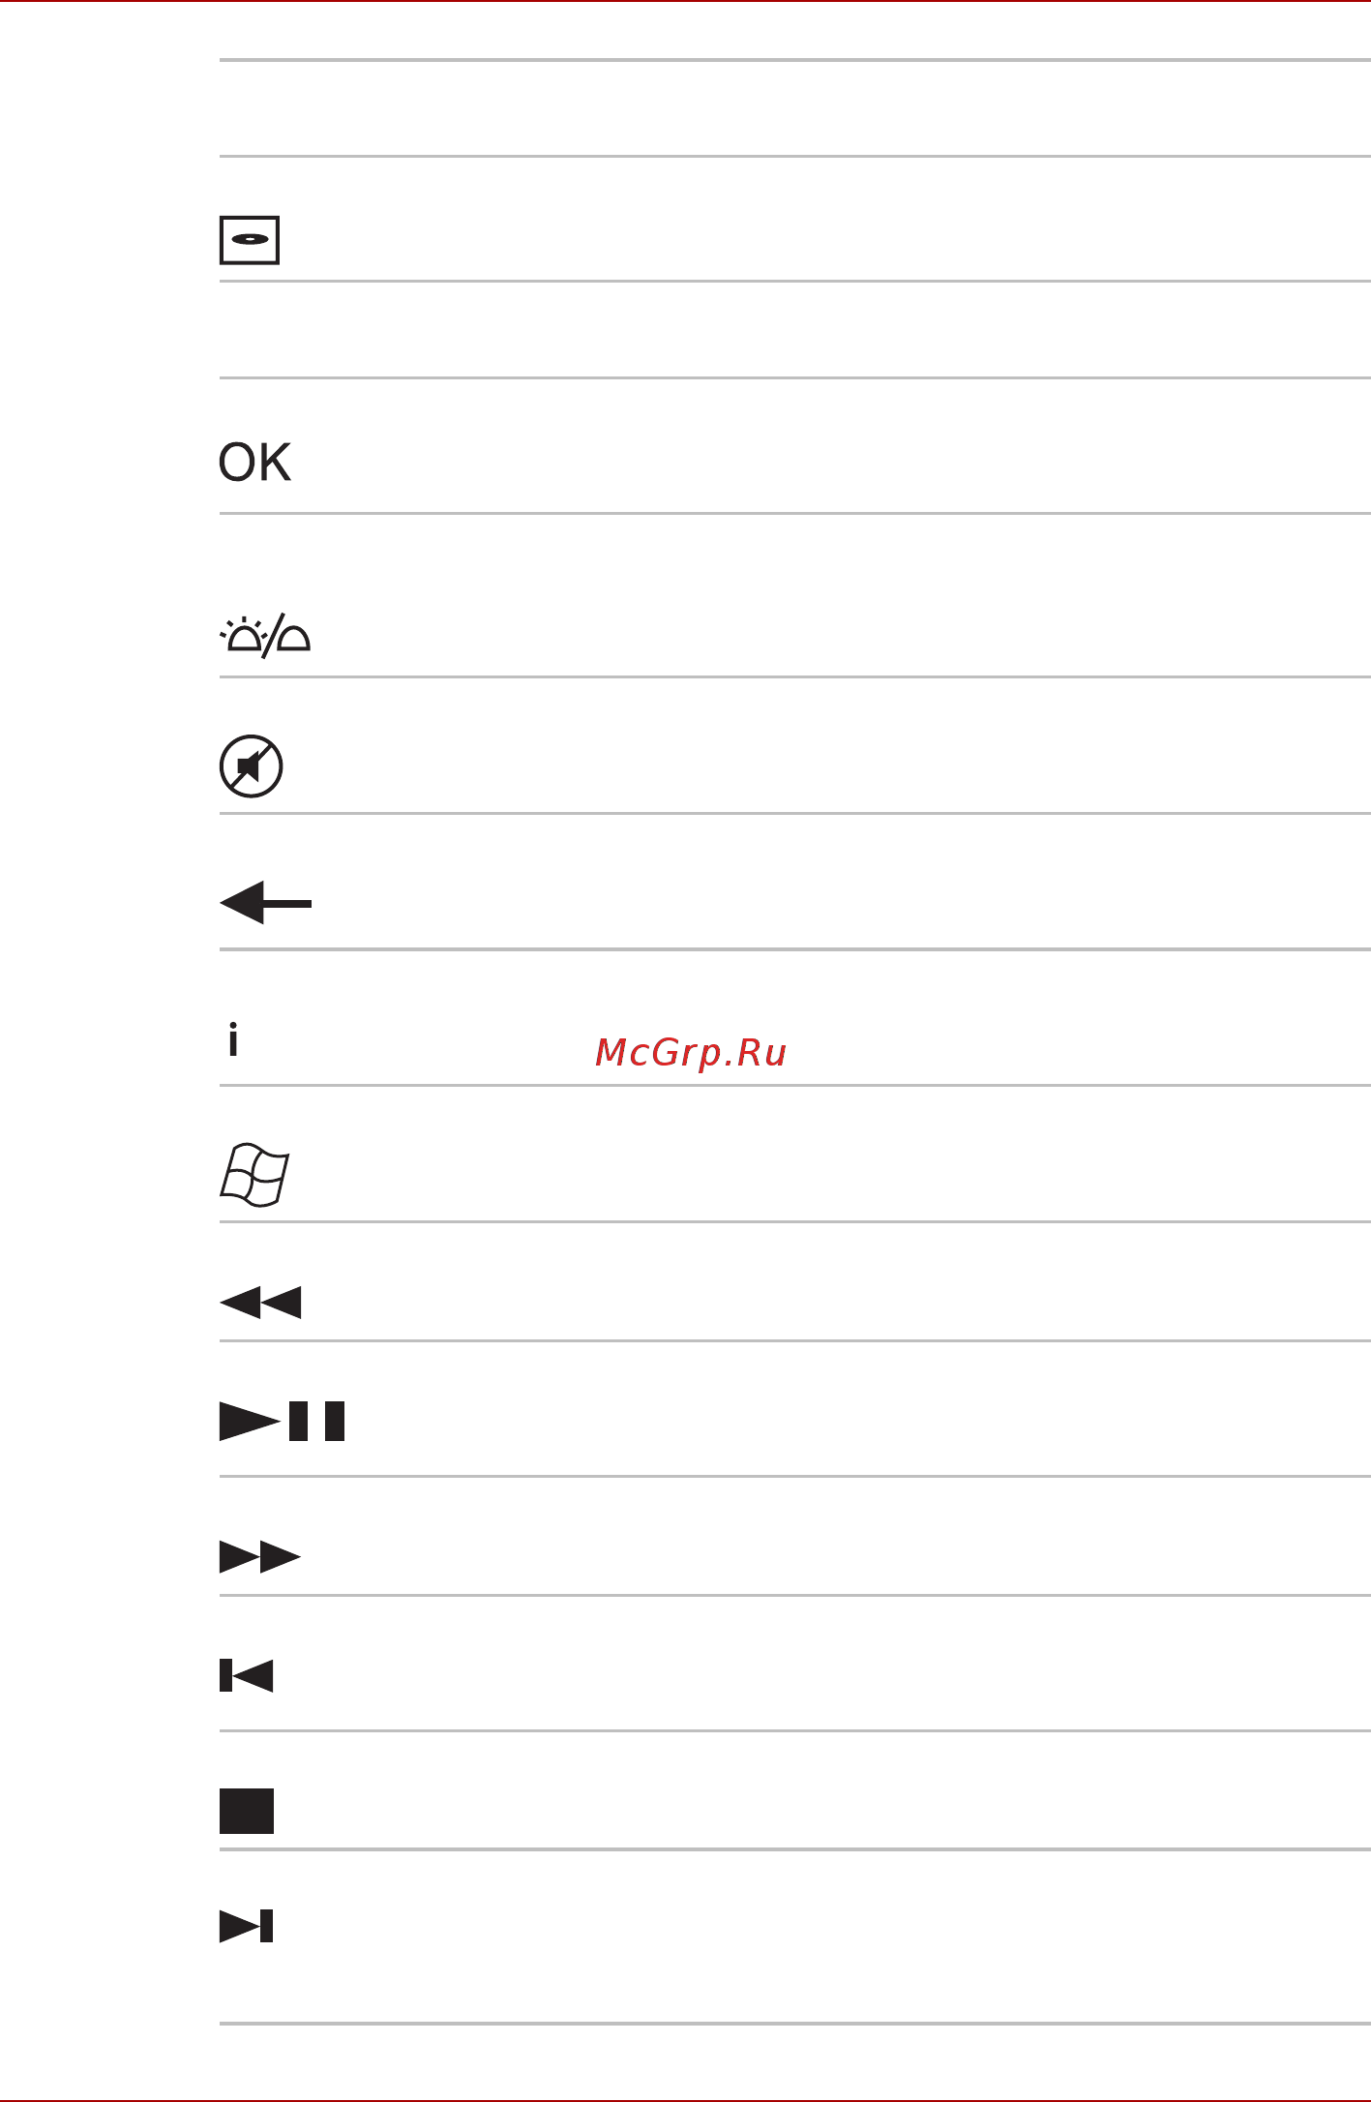Click the fast forward double-arrow icon

coord(260,1557)
